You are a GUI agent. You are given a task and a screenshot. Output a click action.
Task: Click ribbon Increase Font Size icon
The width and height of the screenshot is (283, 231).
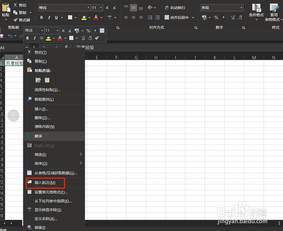tap(107, 8)
